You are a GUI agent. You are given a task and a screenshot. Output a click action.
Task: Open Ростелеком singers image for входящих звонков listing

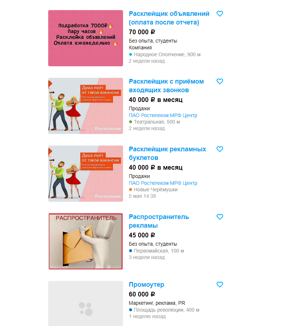point(86,106)
